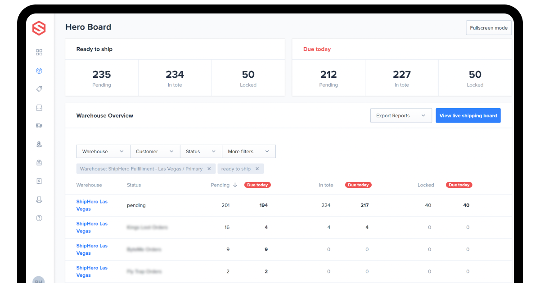This screenshot has width=540, height=283.
Task: Click the 224 in tote value
Action: pyautogui.click(x=326, y=205)
